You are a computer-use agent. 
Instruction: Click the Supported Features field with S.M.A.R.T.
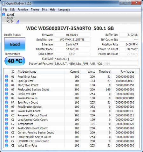(x=96, y=64)
